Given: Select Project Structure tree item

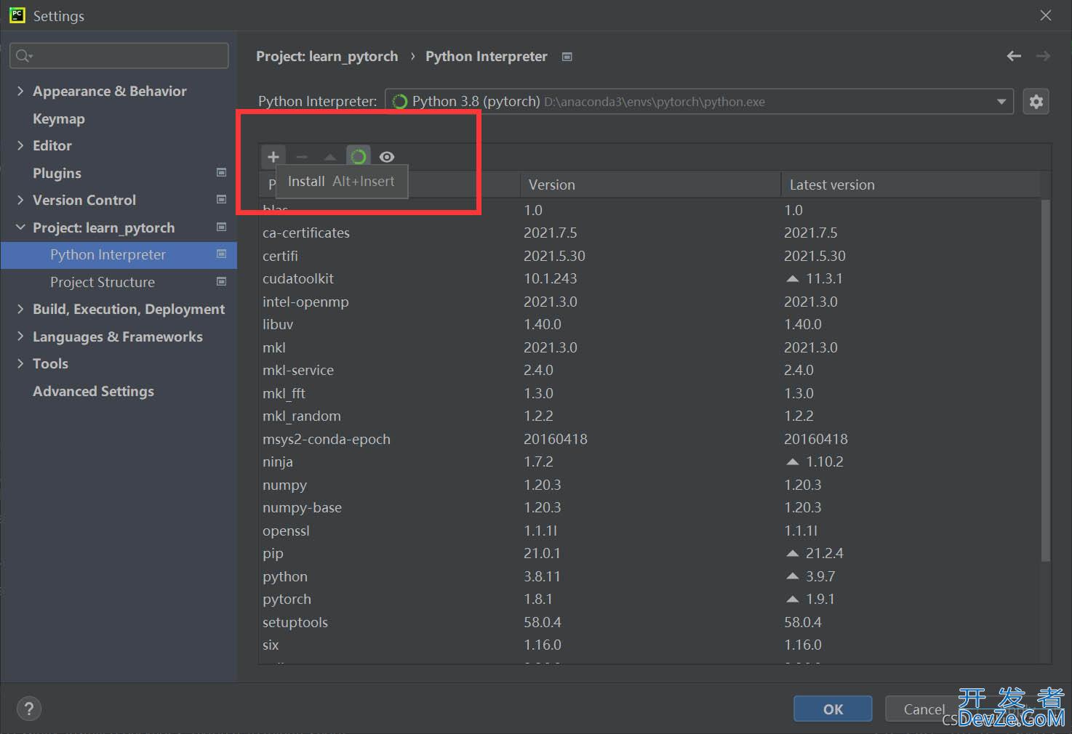Looking at the screenshot, I should pyautogui.click(x=103, y=282).
